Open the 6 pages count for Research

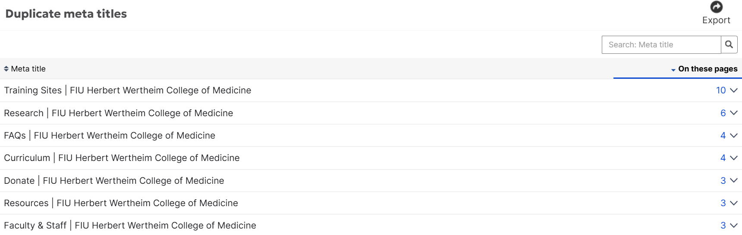[x=723, y=113]
